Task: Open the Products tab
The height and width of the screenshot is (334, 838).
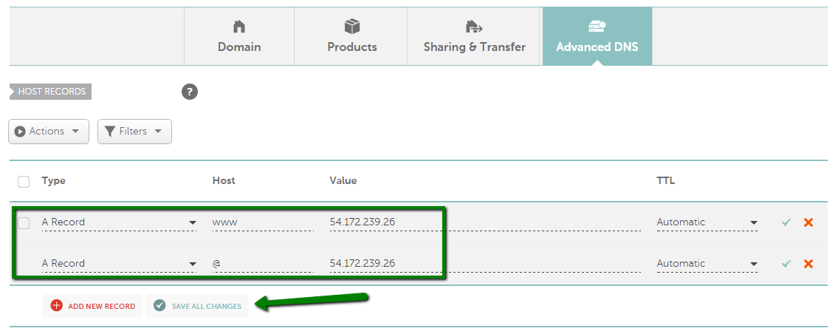Action: tap(352, 37)
